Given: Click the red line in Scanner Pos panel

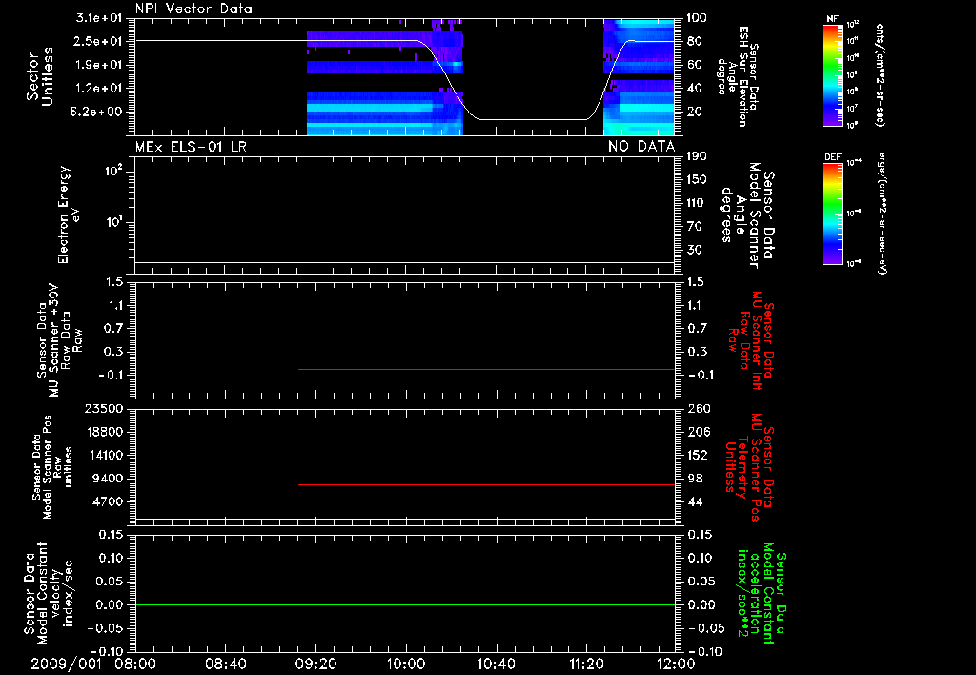Looking at the screenshot, I should (487, 484).
